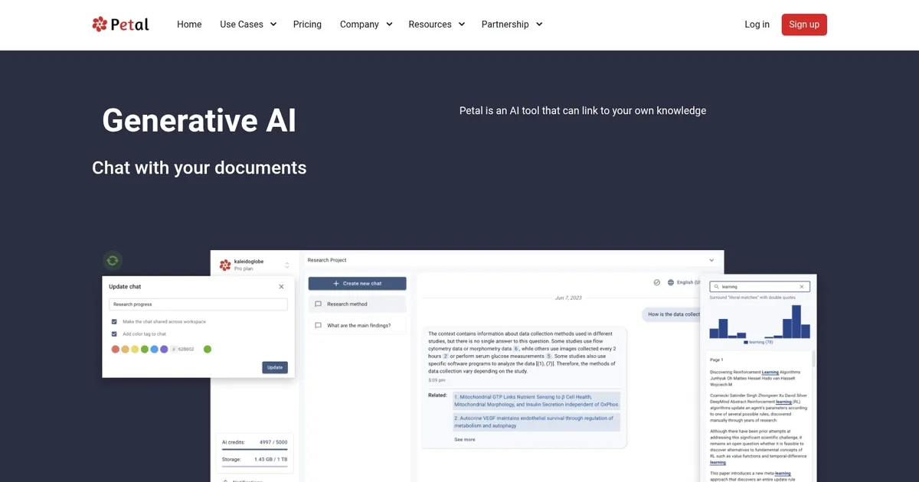Click the tallest bar in the learning histogram
Screen dimensions: 919x482
tap(796, 321)
